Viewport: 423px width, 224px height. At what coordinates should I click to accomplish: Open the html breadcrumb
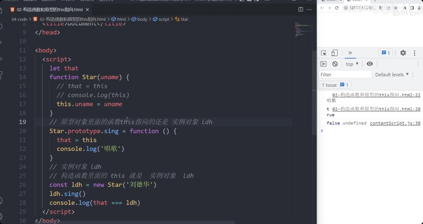click(x=119, y=19)
